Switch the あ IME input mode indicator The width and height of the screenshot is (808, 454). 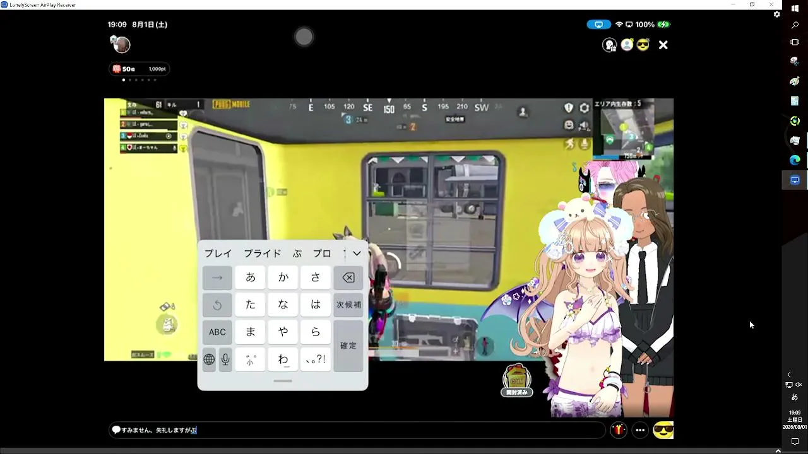[795, 397]
